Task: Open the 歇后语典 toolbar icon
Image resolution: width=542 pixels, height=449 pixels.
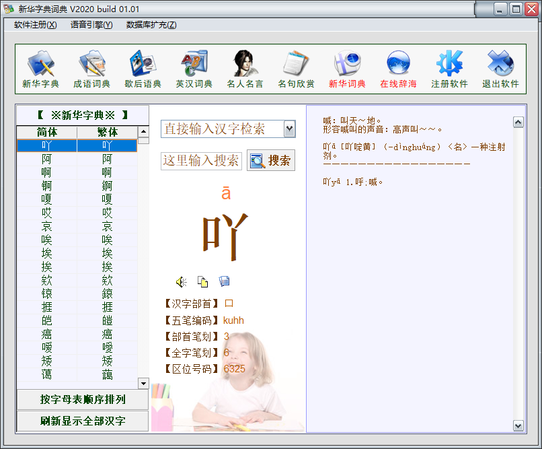Action: pyautogui.click(x=143, y=69)
